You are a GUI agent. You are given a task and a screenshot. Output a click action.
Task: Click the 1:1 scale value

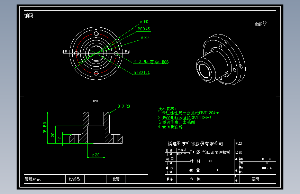pyautogui.click(x=267, y=163)
